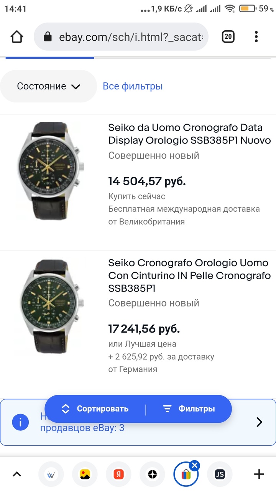276x491 pixels.
Task: Switch to the compass tab icon
Action: tap(152, 474)
